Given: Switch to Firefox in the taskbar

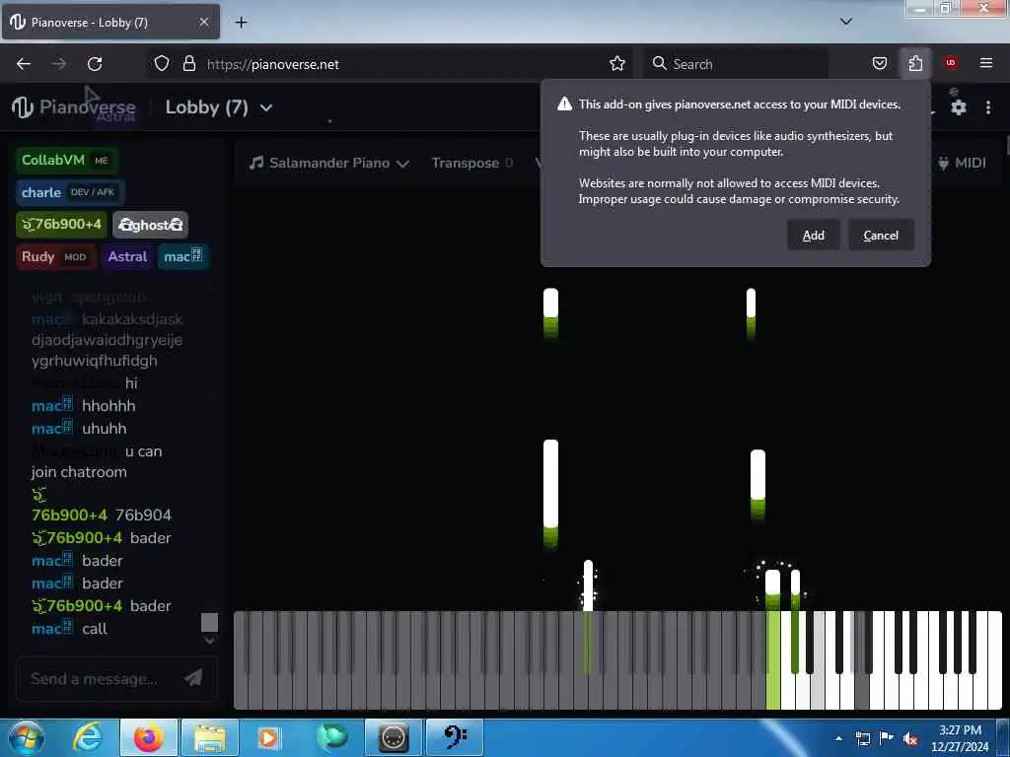Looking at the screenshot, I should pos(148,738).
